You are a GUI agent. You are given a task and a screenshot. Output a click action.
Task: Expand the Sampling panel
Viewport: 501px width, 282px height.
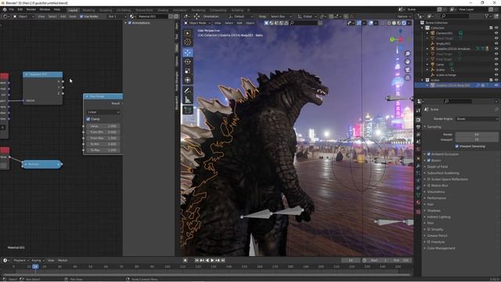[434, 127]
